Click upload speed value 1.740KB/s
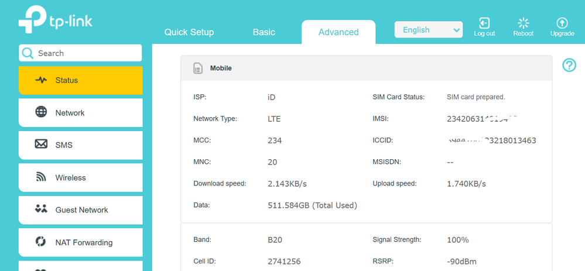 466,184
